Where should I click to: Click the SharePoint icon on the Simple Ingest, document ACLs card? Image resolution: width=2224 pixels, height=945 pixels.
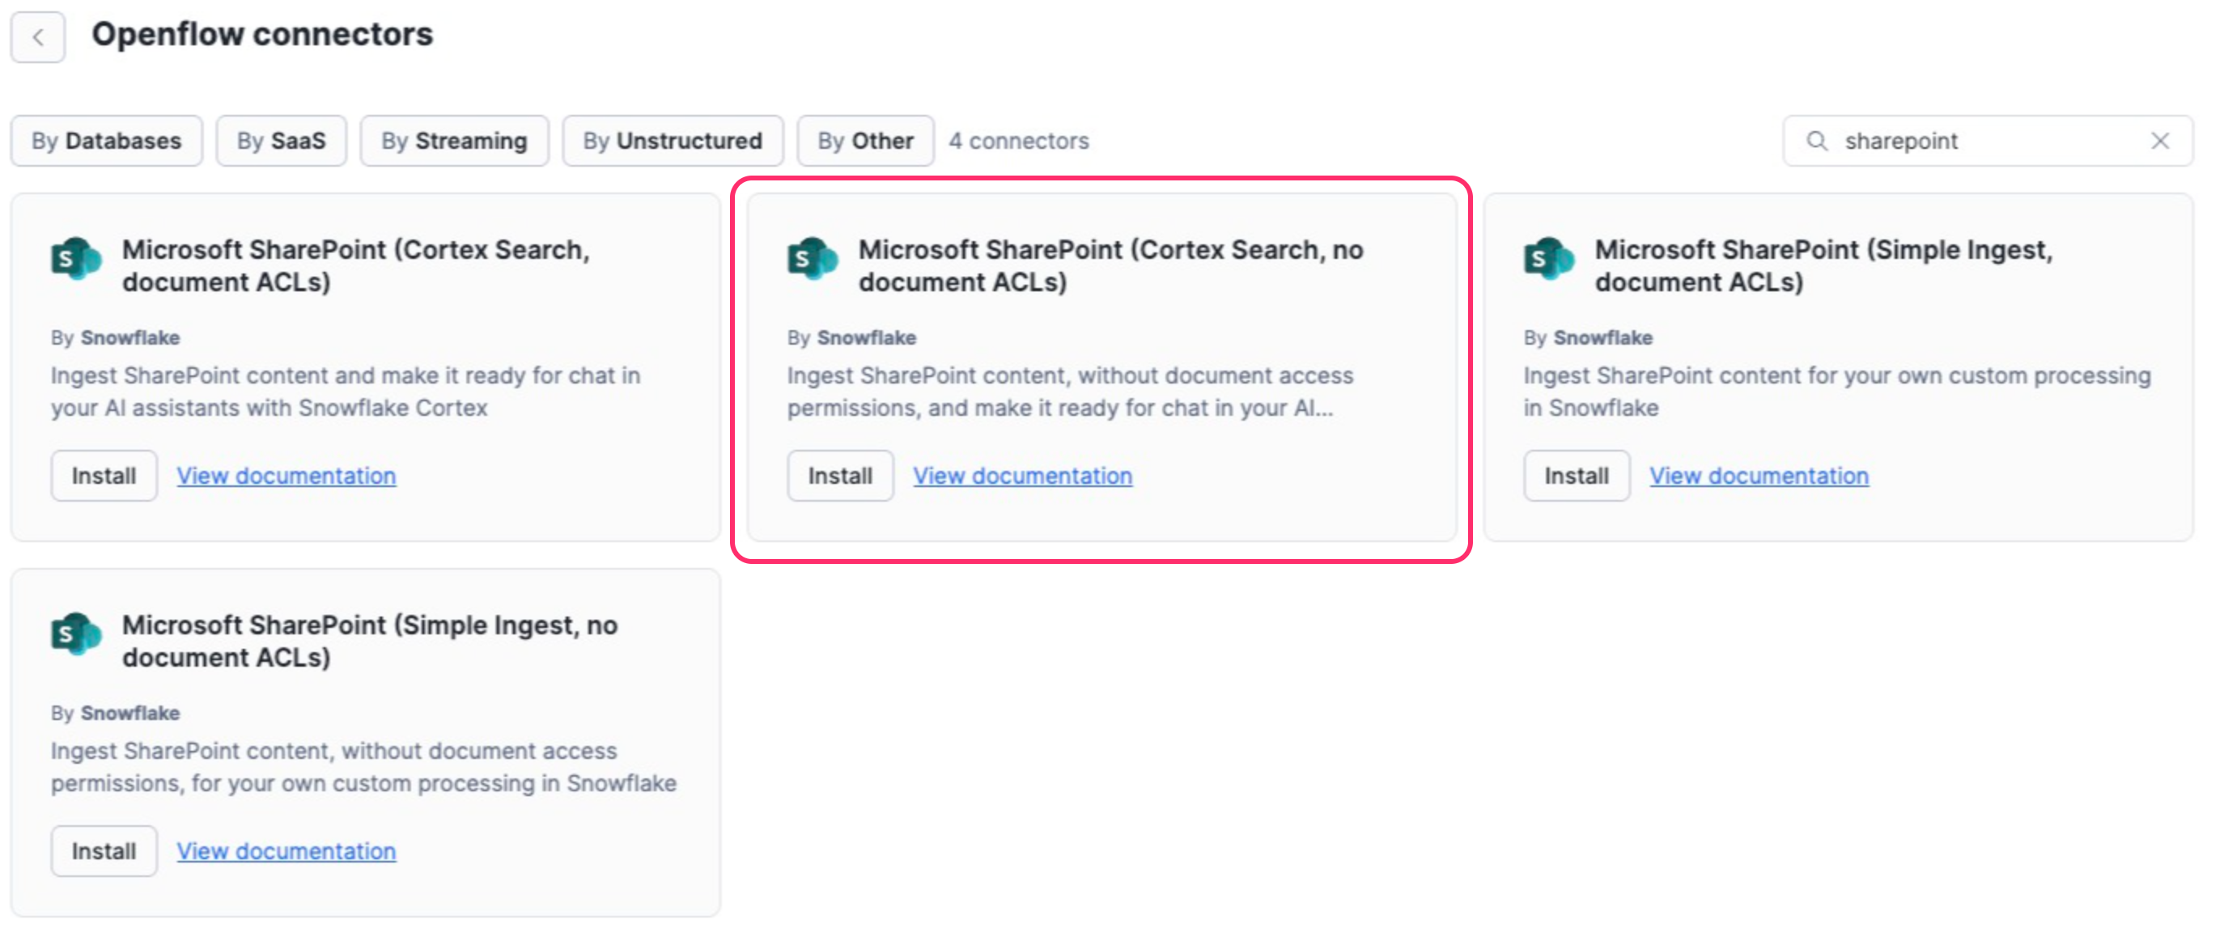pyautogui.click(x=1550, y=259)
